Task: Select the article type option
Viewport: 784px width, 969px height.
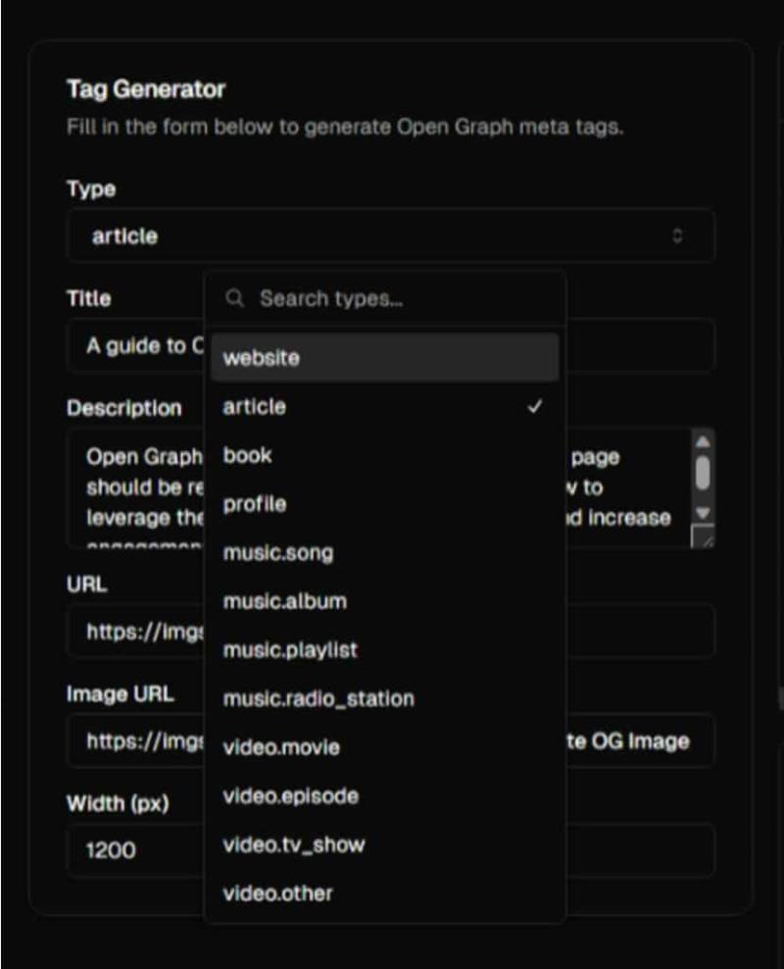Action: click(385, 407)
